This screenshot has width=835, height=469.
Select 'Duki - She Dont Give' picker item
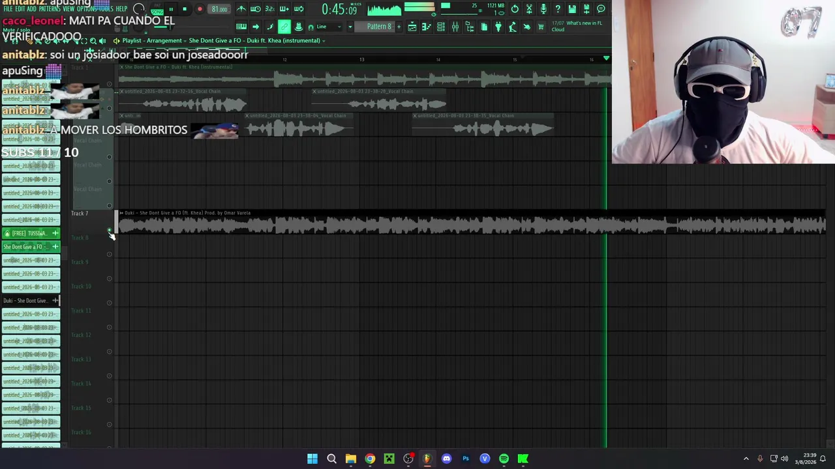coord(31,300)
